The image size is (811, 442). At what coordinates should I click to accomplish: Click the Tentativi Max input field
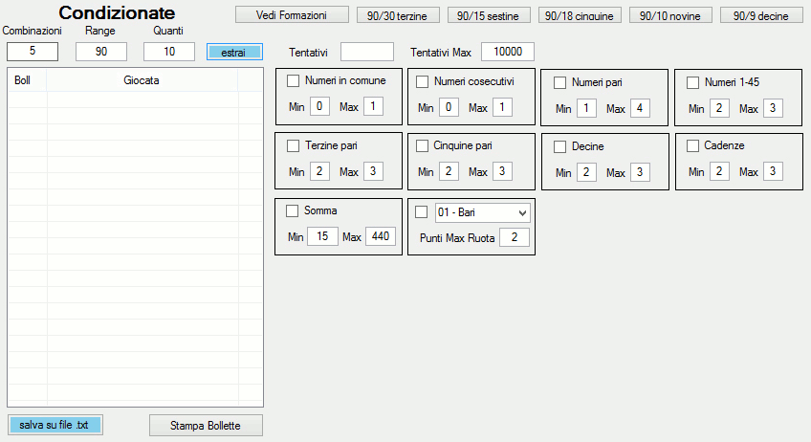507,52
